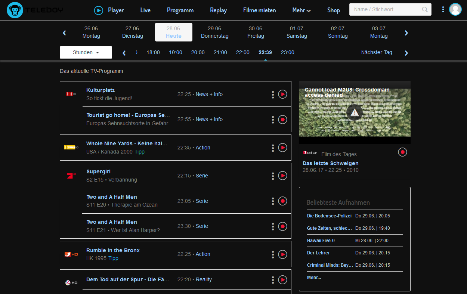
Task: Play Whole Nine Yards movie
Action: point(283,148)
